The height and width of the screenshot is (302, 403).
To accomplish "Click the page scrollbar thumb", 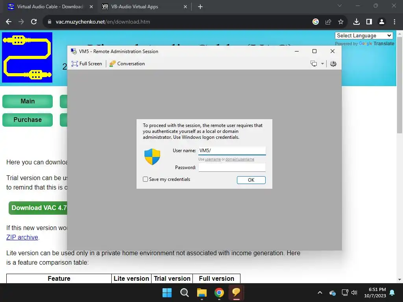I will (399, 85).
